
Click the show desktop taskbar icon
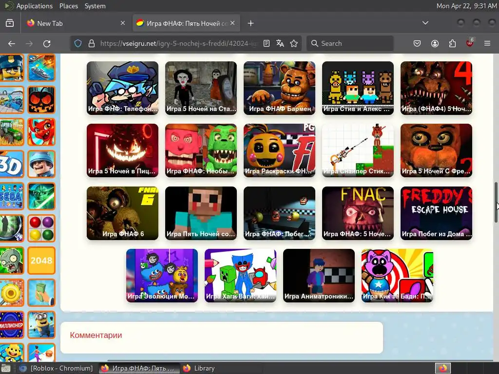[6, 368]
